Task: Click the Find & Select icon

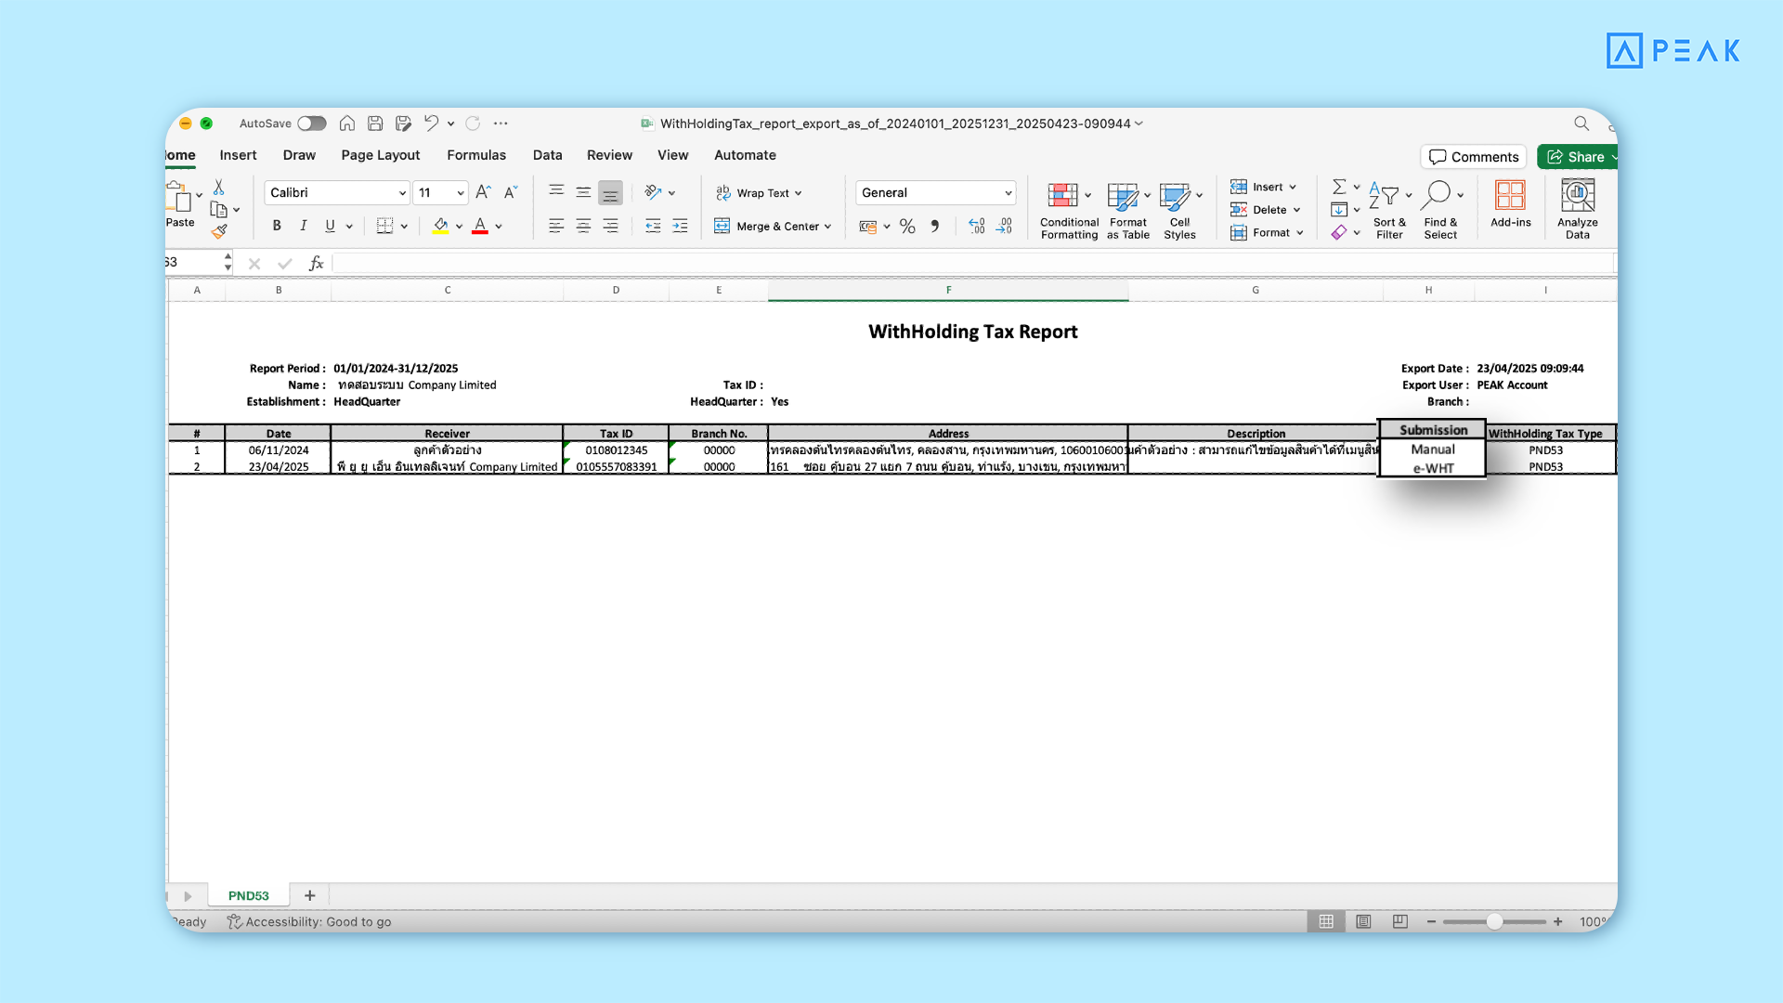Action: tap(1440, 206)
